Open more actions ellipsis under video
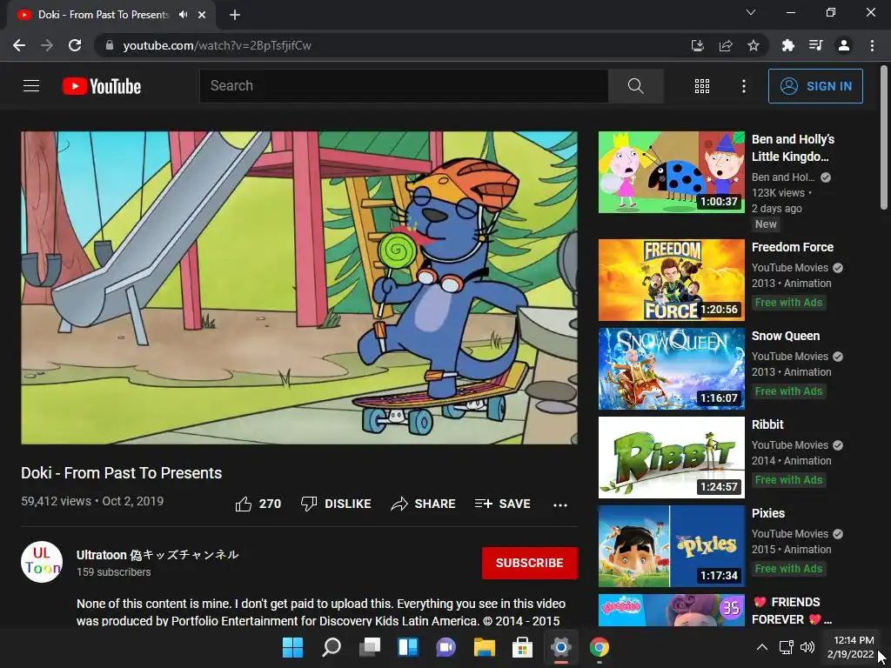 pos(560,504)
